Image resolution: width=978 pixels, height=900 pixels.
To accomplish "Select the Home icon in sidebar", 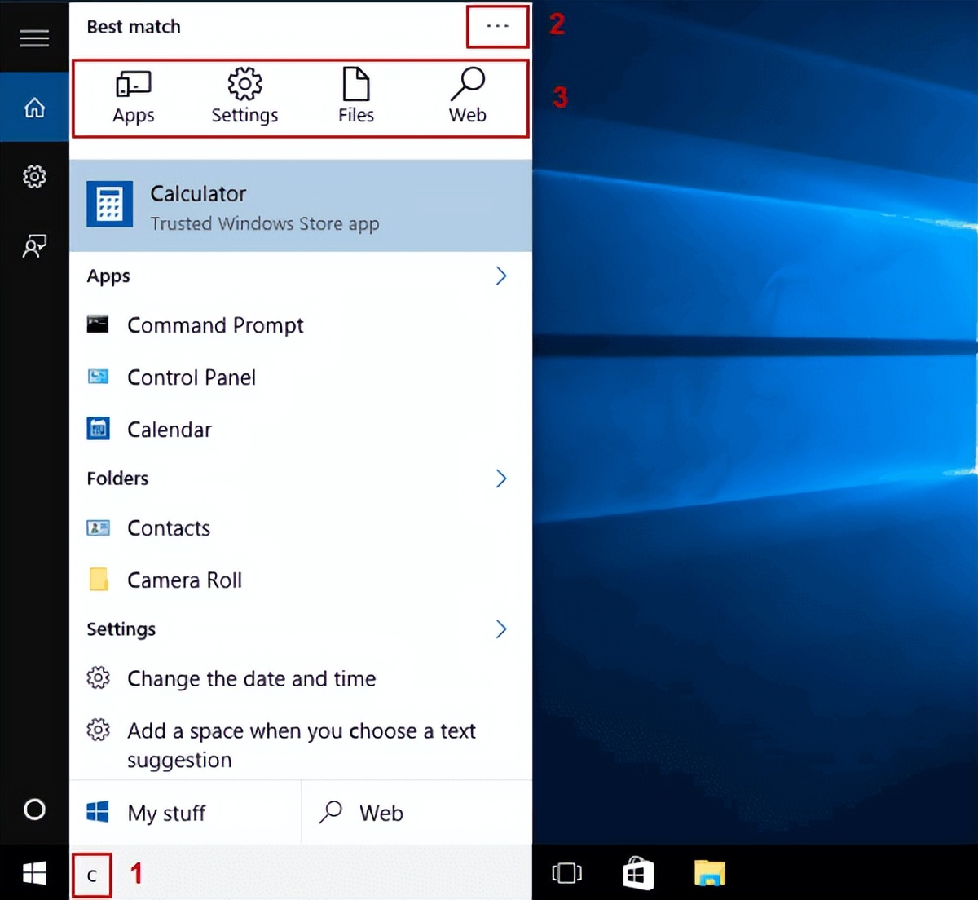I will pyautogui.click(x=34, y=108).
